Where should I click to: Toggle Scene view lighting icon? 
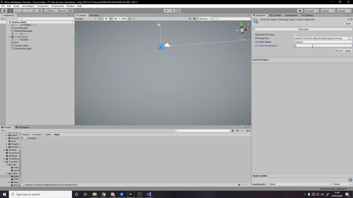(x=106, y=18)
